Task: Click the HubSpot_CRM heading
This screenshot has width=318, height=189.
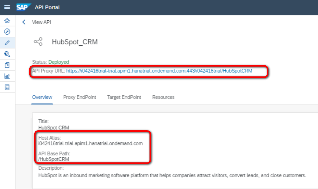Action: coord(75,42)
